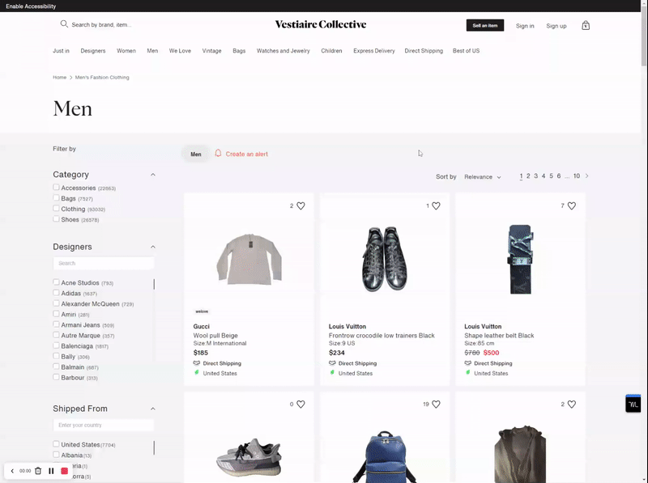Screen dimensions: 648x483
Task: Check the Accessories category box
Action: (x=56, y=187)
